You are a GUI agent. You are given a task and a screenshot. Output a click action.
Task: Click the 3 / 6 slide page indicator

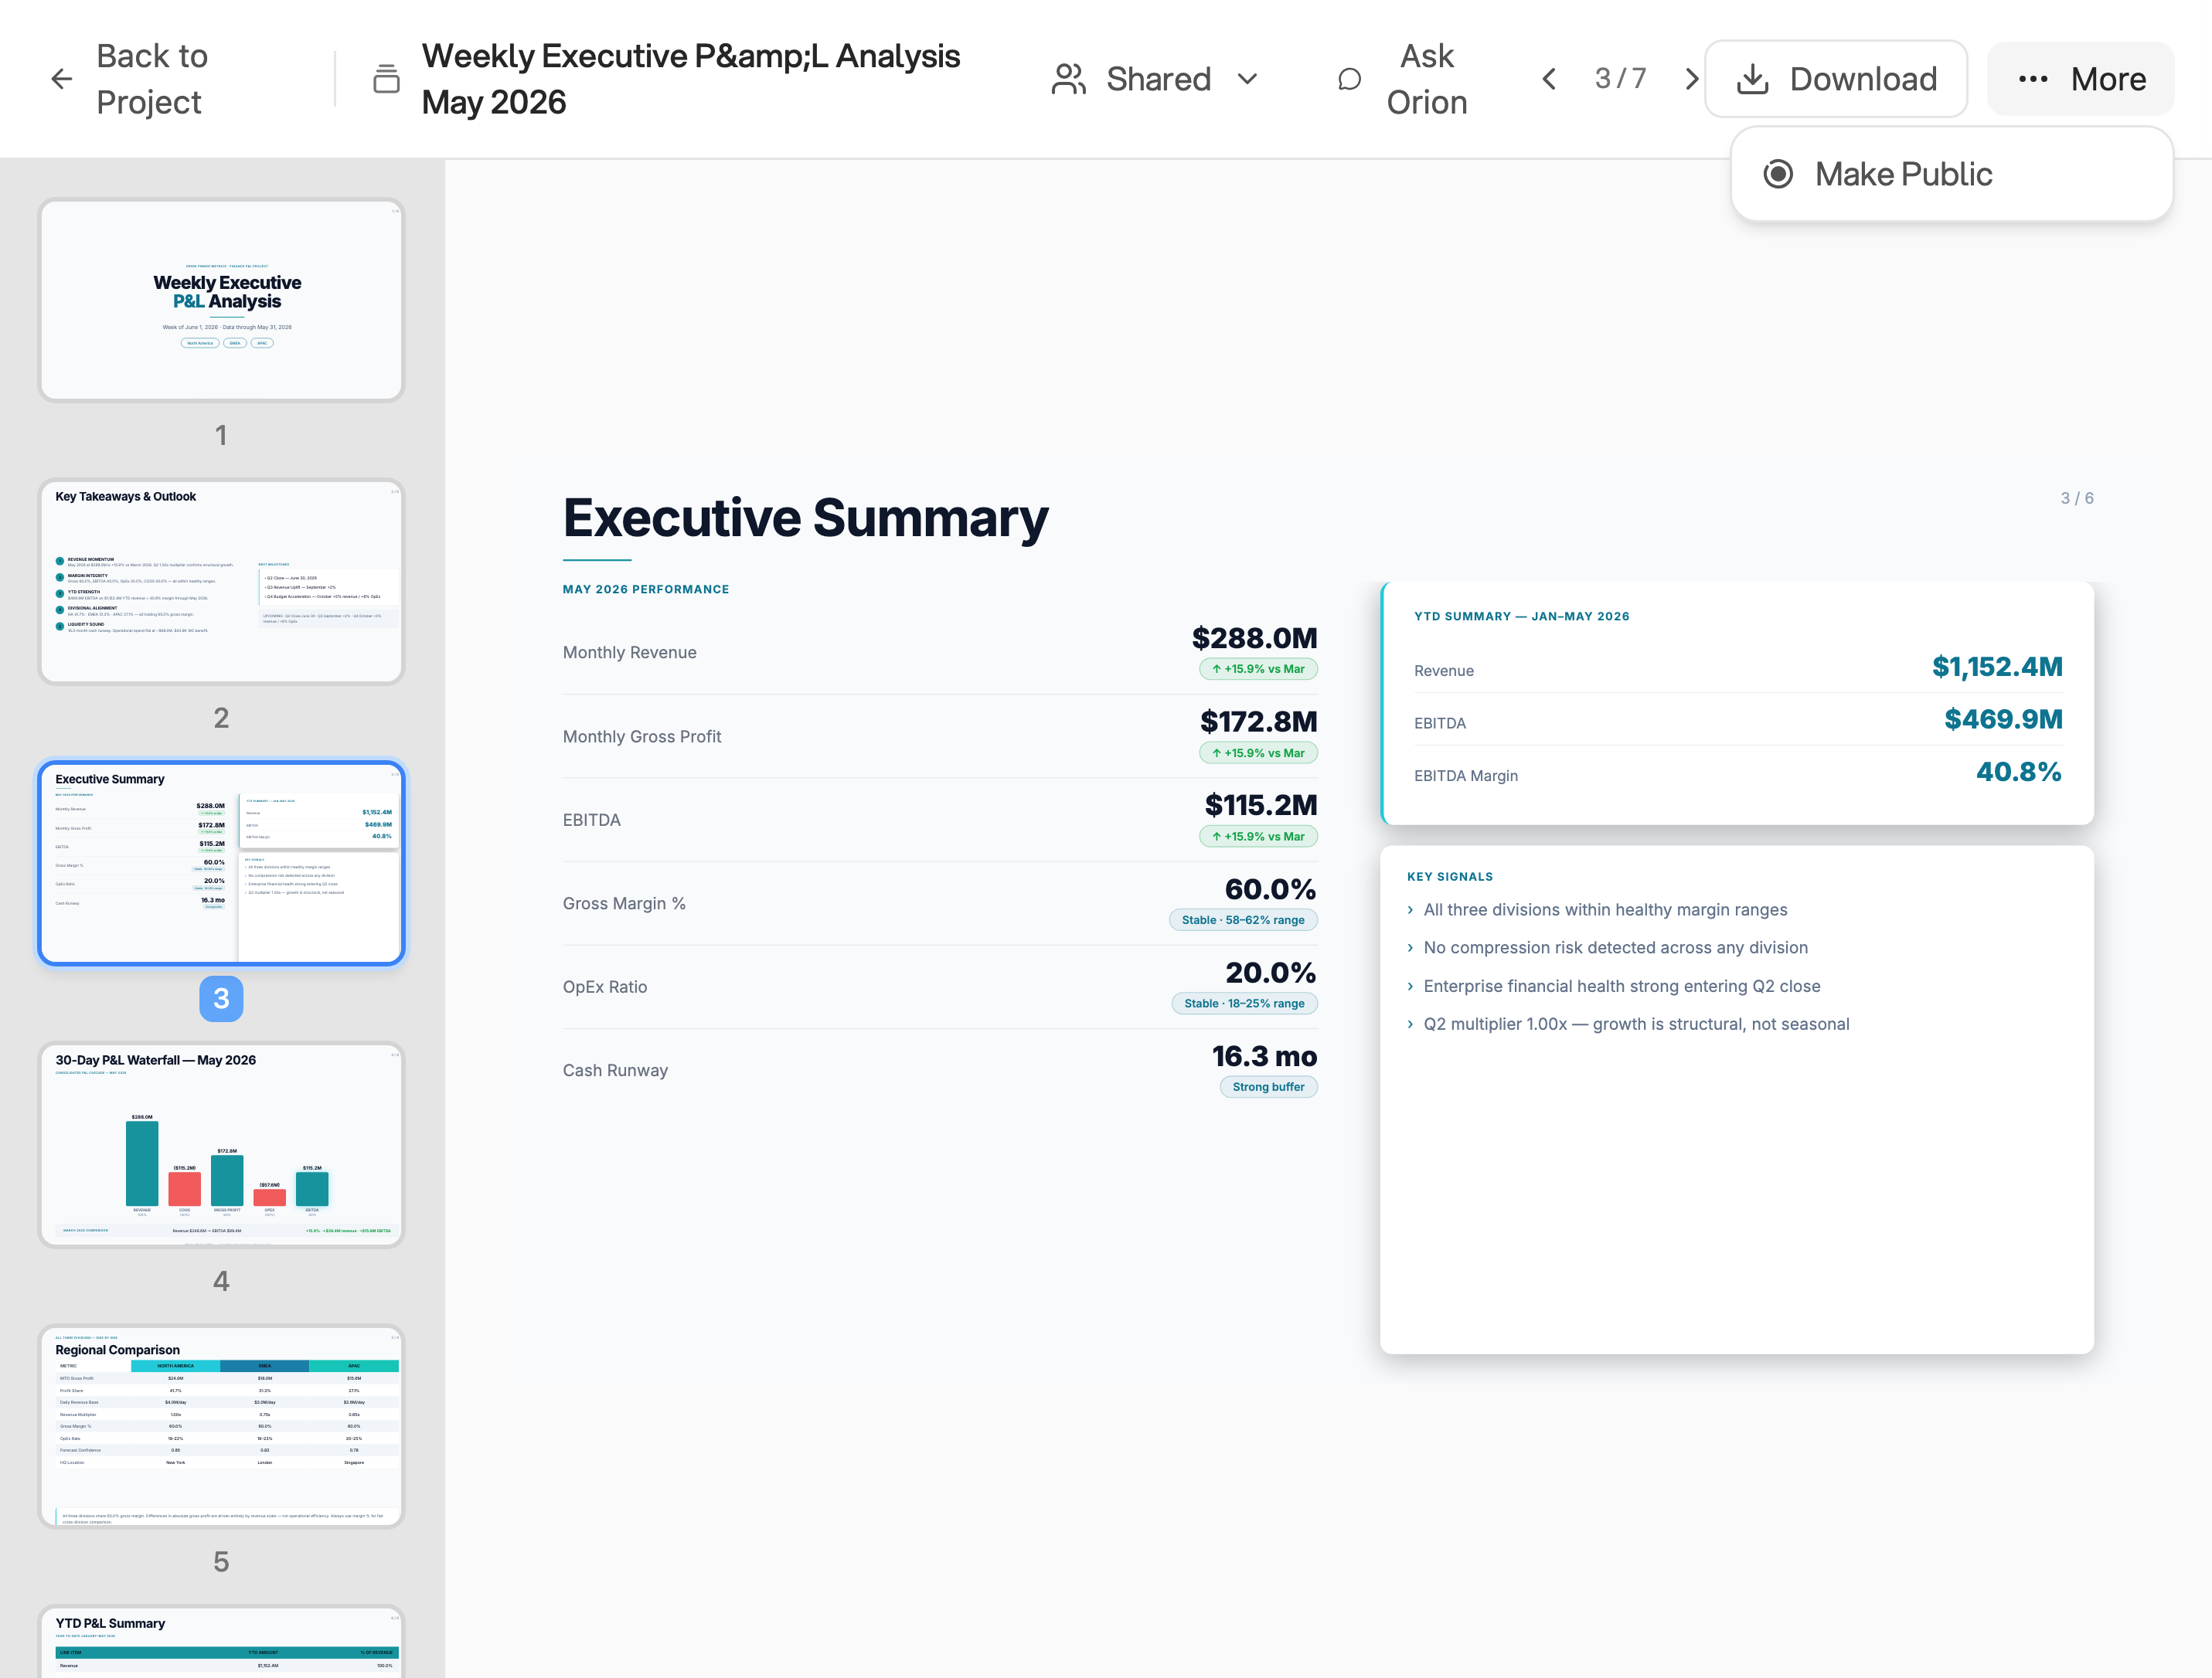pyautogui.click(x=2076, y=498)
